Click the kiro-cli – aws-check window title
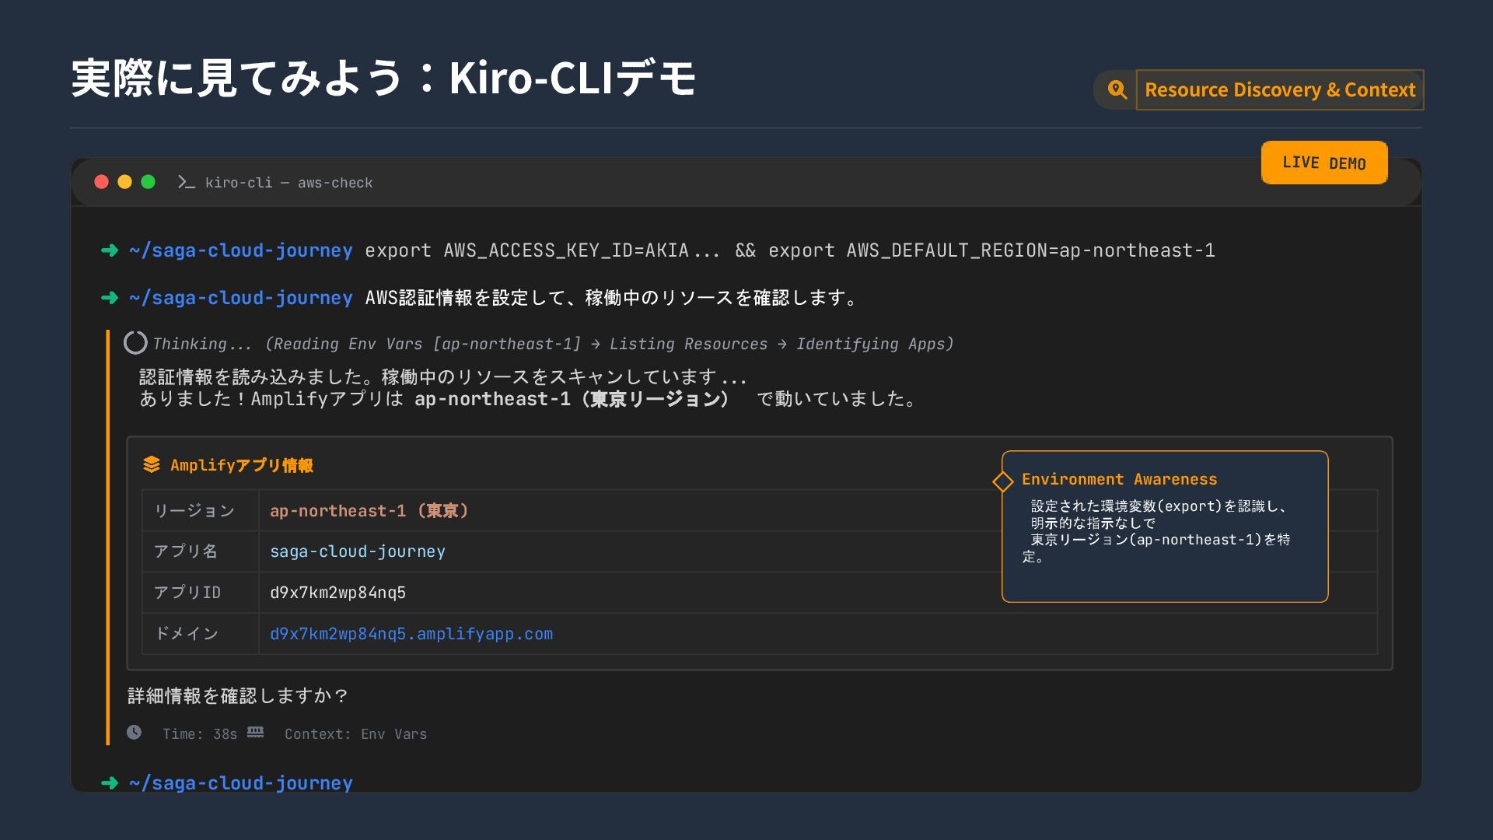Viewport: 1493px width, 840px height. [x=288, y=183]
